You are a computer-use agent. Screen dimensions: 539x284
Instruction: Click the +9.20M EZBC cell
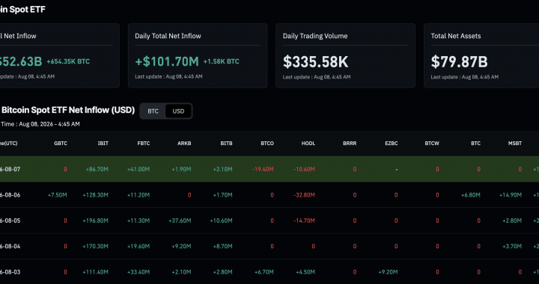388,272
